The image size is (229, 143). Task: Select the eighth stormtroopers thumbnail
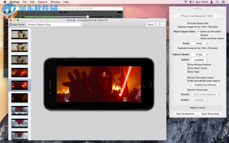point(19,123)
